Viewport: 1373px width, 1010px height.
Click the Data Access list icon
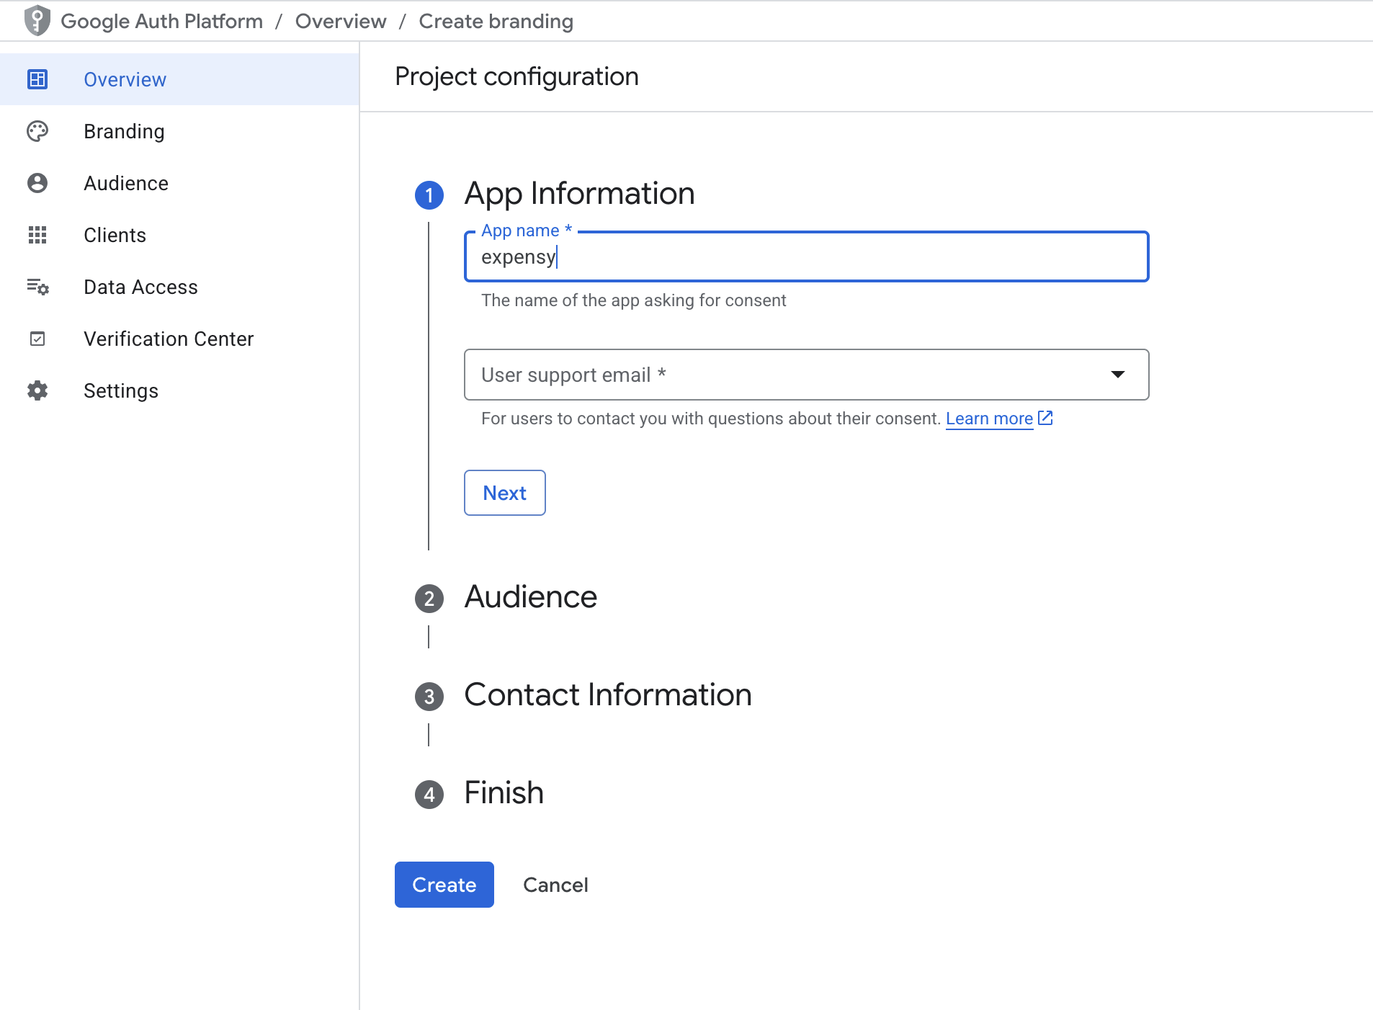(x=37, y=287)
